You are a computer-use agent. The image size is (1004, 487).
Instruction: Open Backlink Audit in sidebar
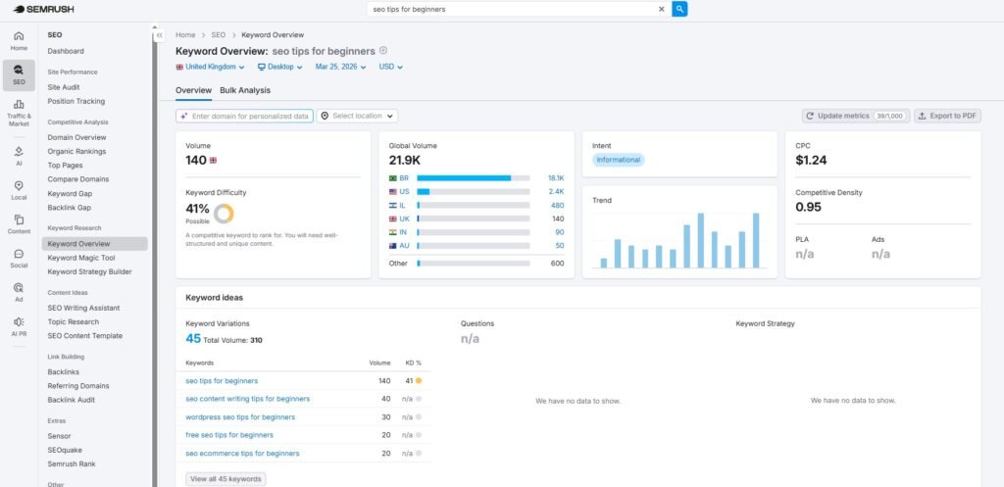pyautogui.click(x=71, y=400)
